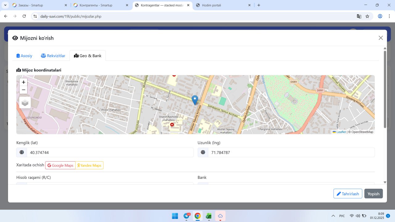This screenshot has width=395, height=222.
Task: Click the Uzunlik (lng) input field
Action: pyautogui.click(x=291, y=152)
